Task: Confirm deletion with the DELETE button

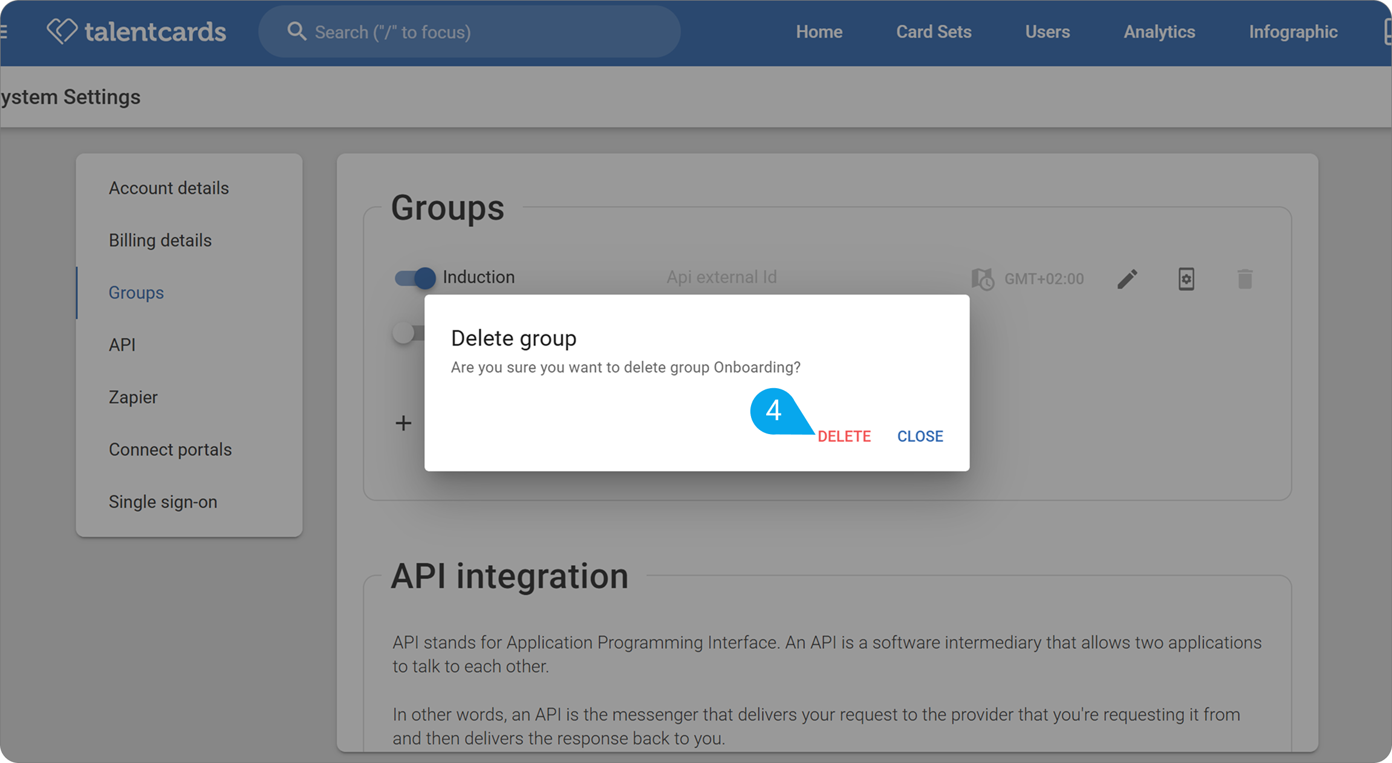Action: click(844, 436)
